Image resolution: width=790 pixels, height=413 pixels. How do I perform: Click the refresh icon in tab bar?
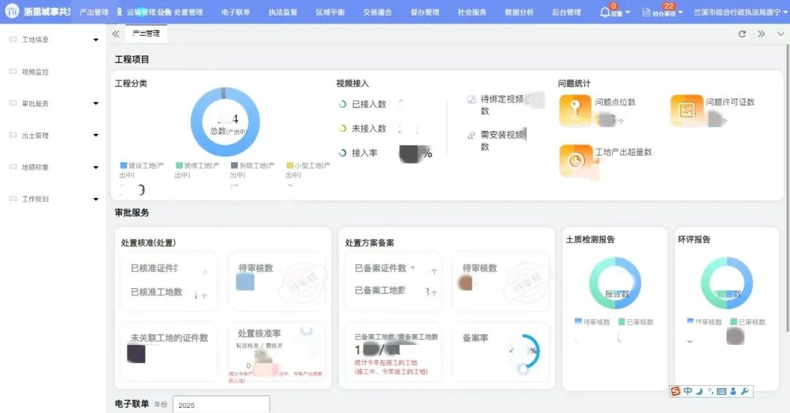pyautogui.click(x=742, y=34)
